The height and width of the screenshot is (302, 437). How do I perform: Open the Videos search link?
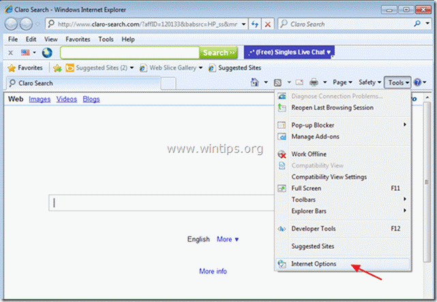(x=67, y=99)
